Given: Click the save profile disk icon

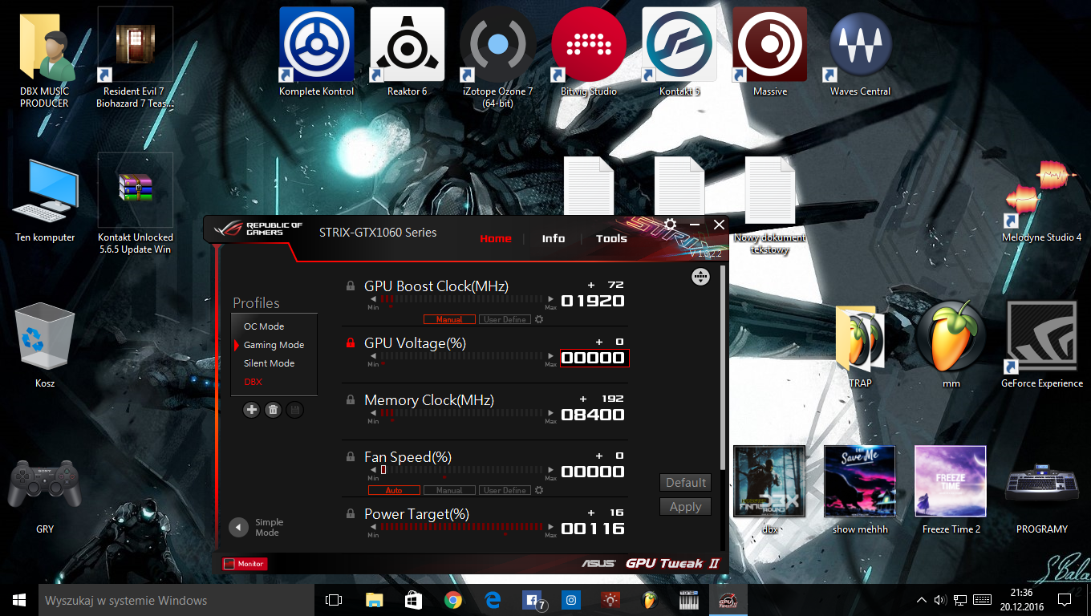Looking at the screenshot, I should 294,410.
